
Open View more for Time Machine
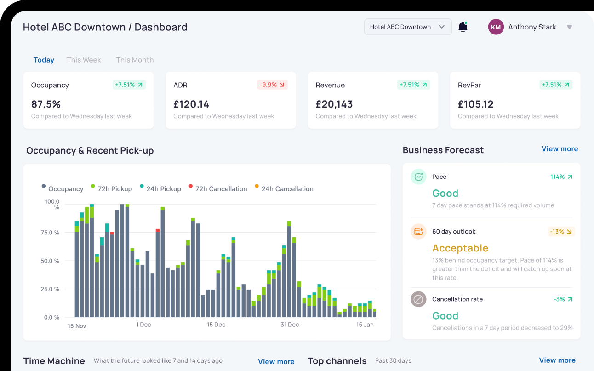(x=276, y=362)
